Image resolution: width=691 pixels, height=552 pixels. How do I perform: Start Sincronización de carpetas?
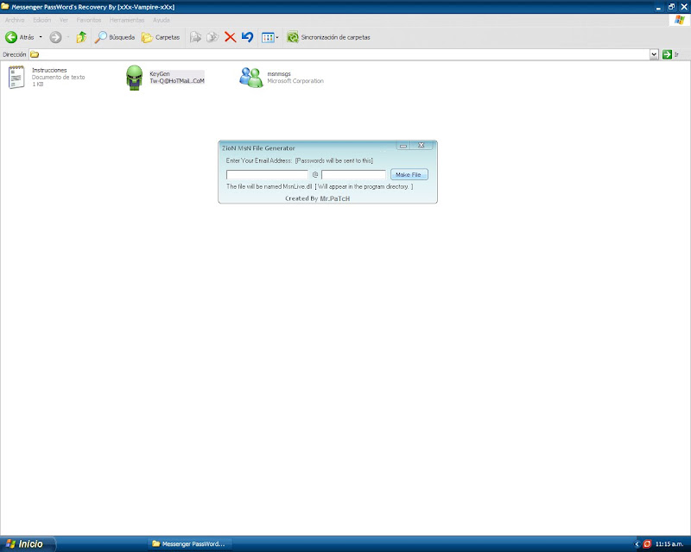[328, 37]
